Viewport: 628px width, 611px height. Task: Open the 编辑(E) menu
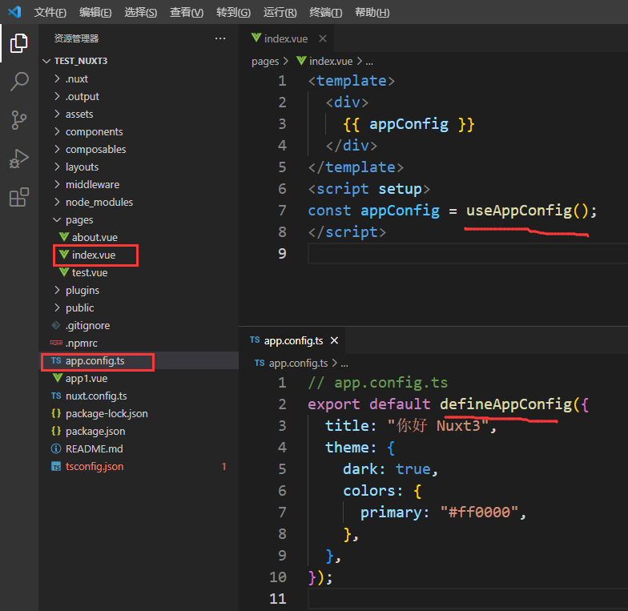(x=95, y=13)
